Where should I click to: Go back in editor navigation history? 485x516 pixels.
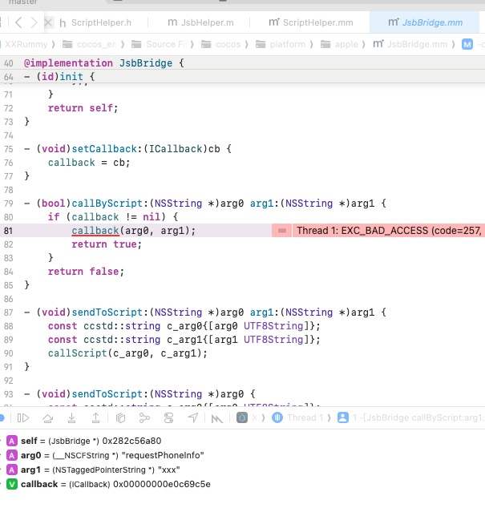click(x=18, y=22)
